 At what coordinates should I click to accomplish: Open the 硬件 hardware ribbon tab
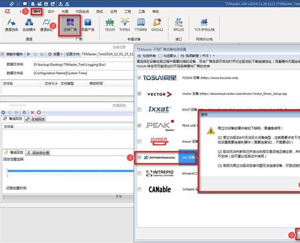point(37,11)
